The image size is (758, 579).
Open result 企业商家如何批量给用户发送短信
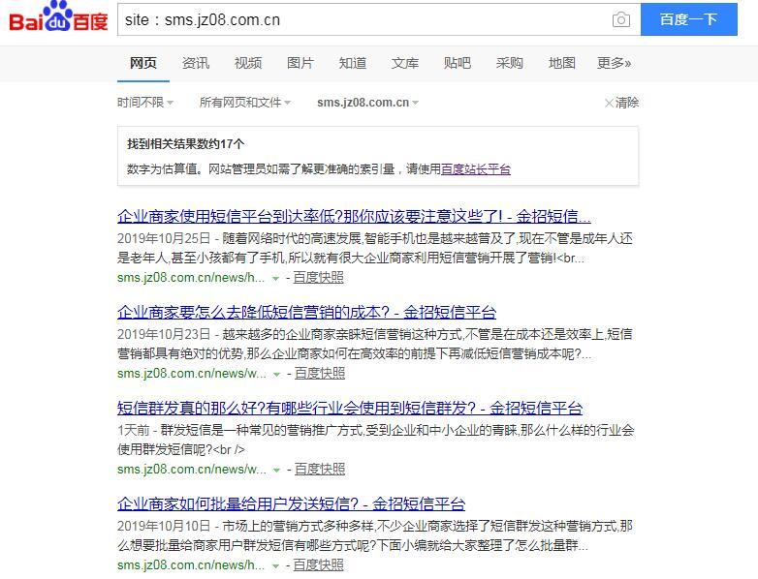pos(291,504)
